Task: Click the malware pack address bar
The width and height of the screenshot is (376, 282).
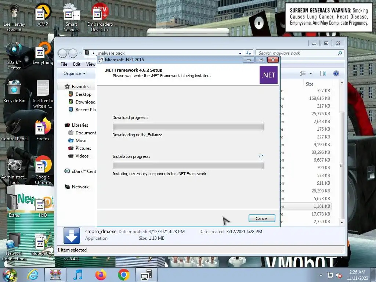Action: click(x=163, y=53)
